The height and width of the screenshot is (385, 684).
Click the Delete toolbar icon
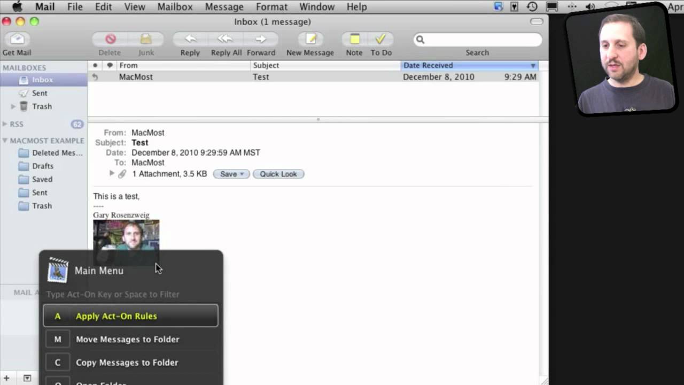tap(110, 39)
